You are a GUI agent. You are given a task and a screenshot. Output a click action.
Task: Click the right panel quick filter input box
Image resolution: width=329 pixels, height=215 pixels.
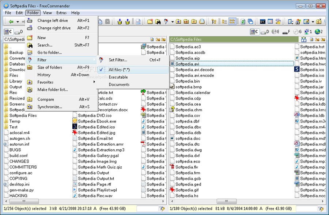click(306, 208)
